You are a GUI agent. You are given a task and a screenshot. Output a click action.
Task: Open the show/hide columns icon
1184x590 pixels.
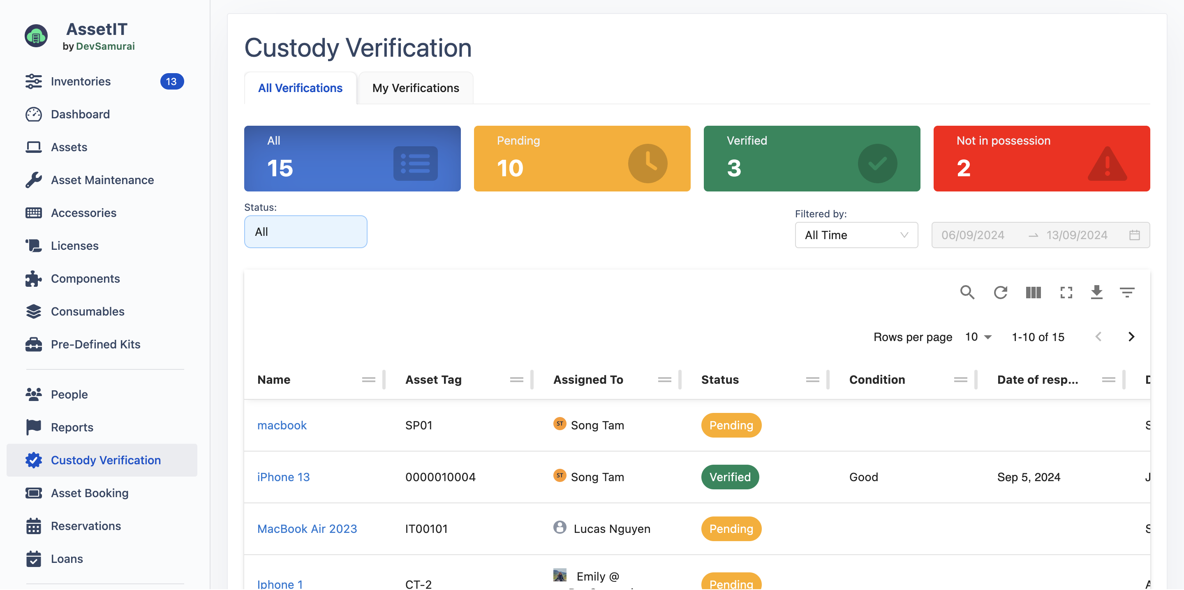tap(1033, 292)
